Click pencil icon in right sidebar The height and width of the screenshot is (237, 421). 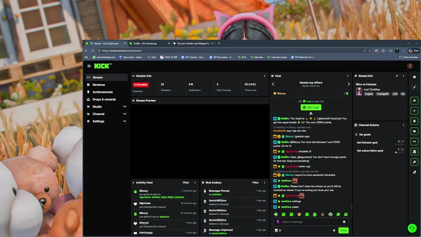click(x=414, y=87)
